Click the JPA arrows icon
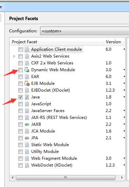The image size is (129, 187). [x=27, y=138]
